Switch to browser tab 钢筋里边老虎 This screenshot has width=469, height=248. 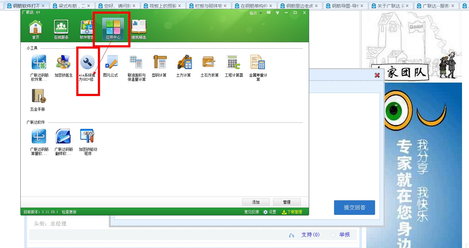click(300, 6)
